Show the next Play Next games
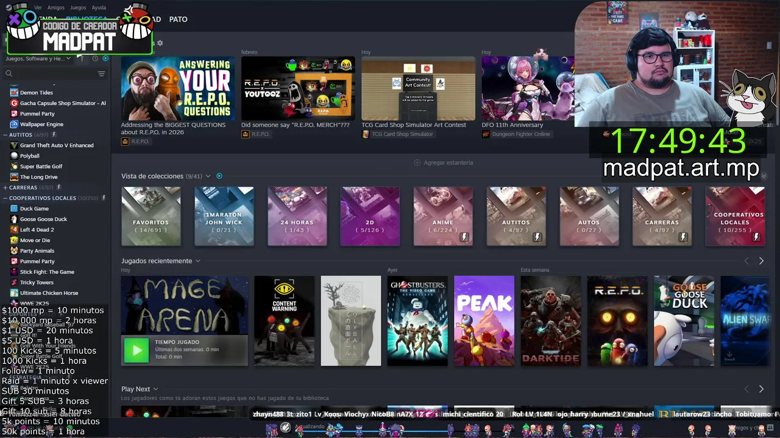Screen dimensions: 780x438 point(761,389)
